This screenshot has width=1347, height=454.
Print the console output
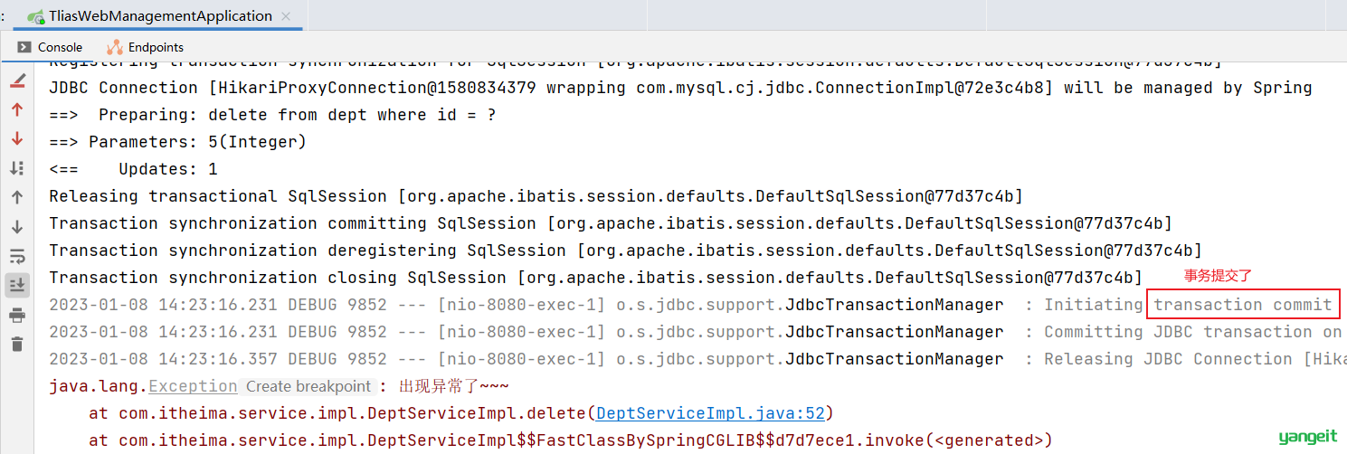click(x=17, y=315)
